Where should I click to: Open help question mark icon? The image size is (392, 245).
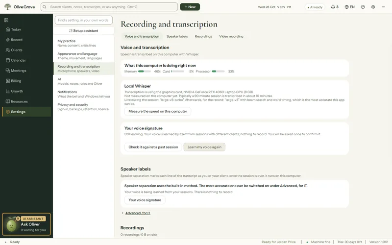pos(363,7)
